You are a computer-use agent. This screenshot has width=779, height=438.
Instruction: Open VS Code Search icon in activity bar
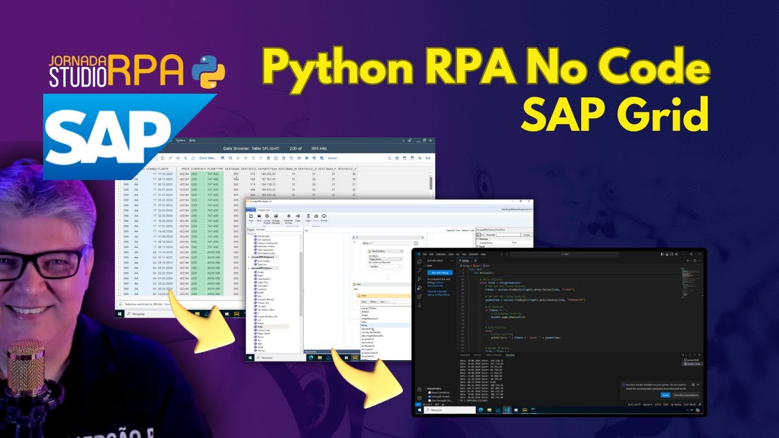[419, 270]
